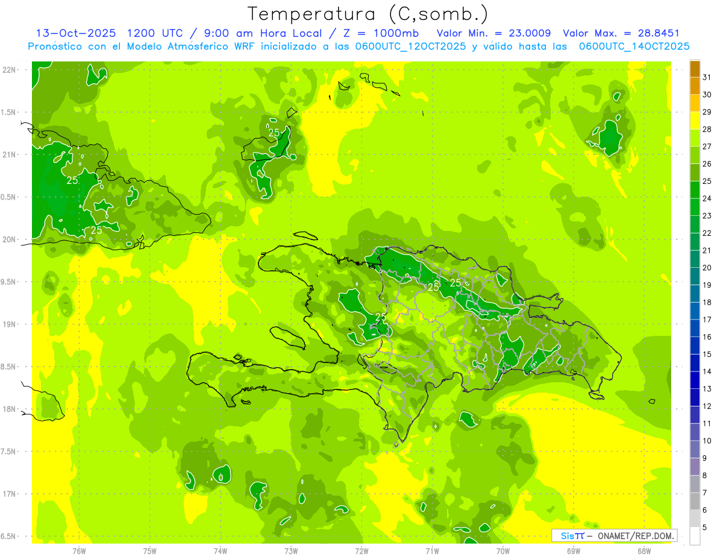Click the "6.5N" latitude axis label

click(x=9, y=537)
